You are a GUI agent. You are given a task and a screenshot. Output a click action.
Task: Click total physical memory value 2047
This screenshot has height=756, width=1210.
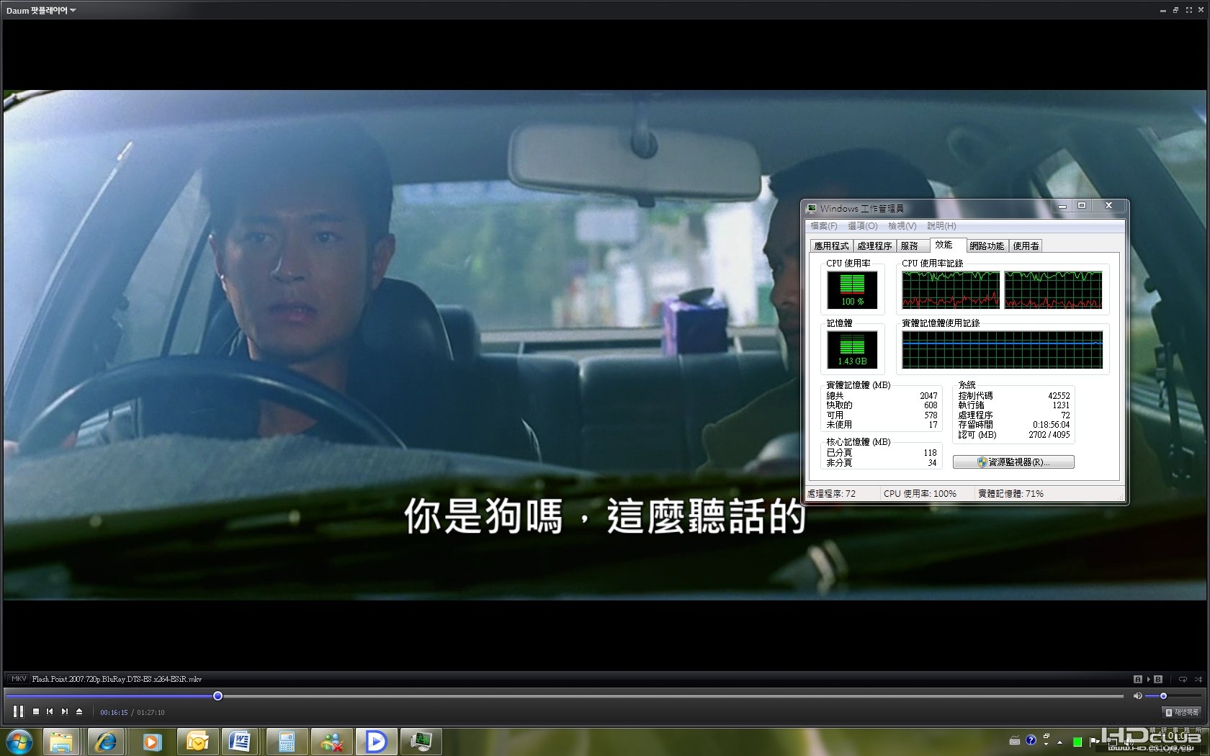point(928,396)
